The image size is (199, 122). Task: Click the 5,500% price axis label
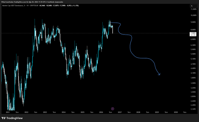[x=193, y=54]
